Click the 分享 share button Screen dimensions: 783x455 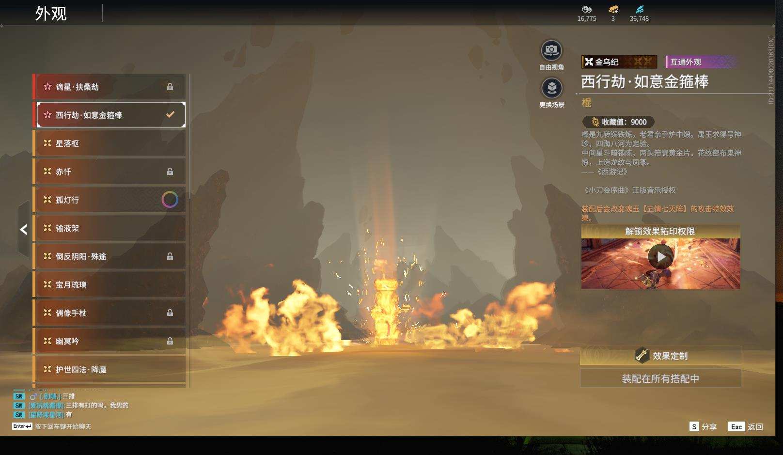(x=703, y=427)
